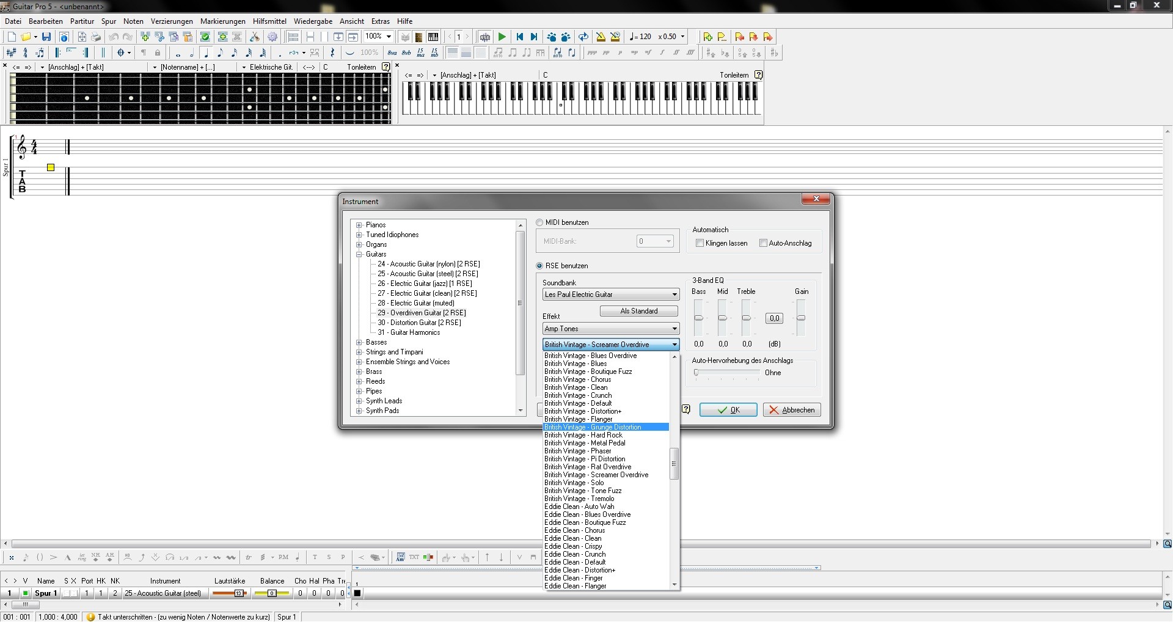Toggle the RSE icon in toolbar
1173x622 pixels.
click(x=485, y=37)
